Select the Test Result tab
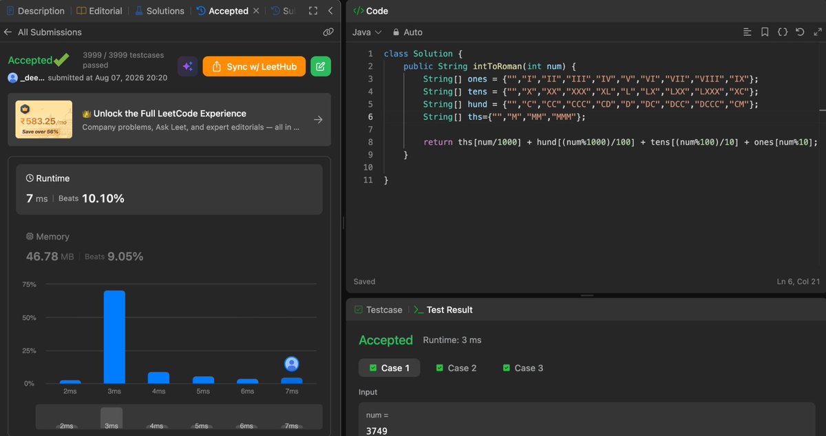The width and height of the screenshot is (826, 436). [x=443, y=309]
